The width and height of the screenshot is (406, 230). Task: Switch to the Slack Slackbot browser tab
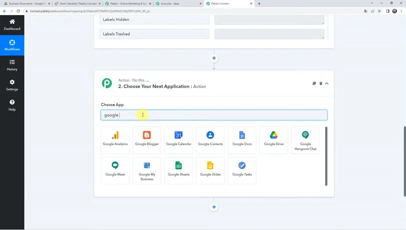77,3
